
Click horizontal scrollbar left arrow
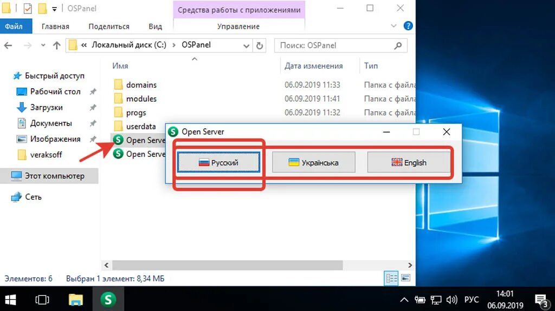(x=106, y=265)
